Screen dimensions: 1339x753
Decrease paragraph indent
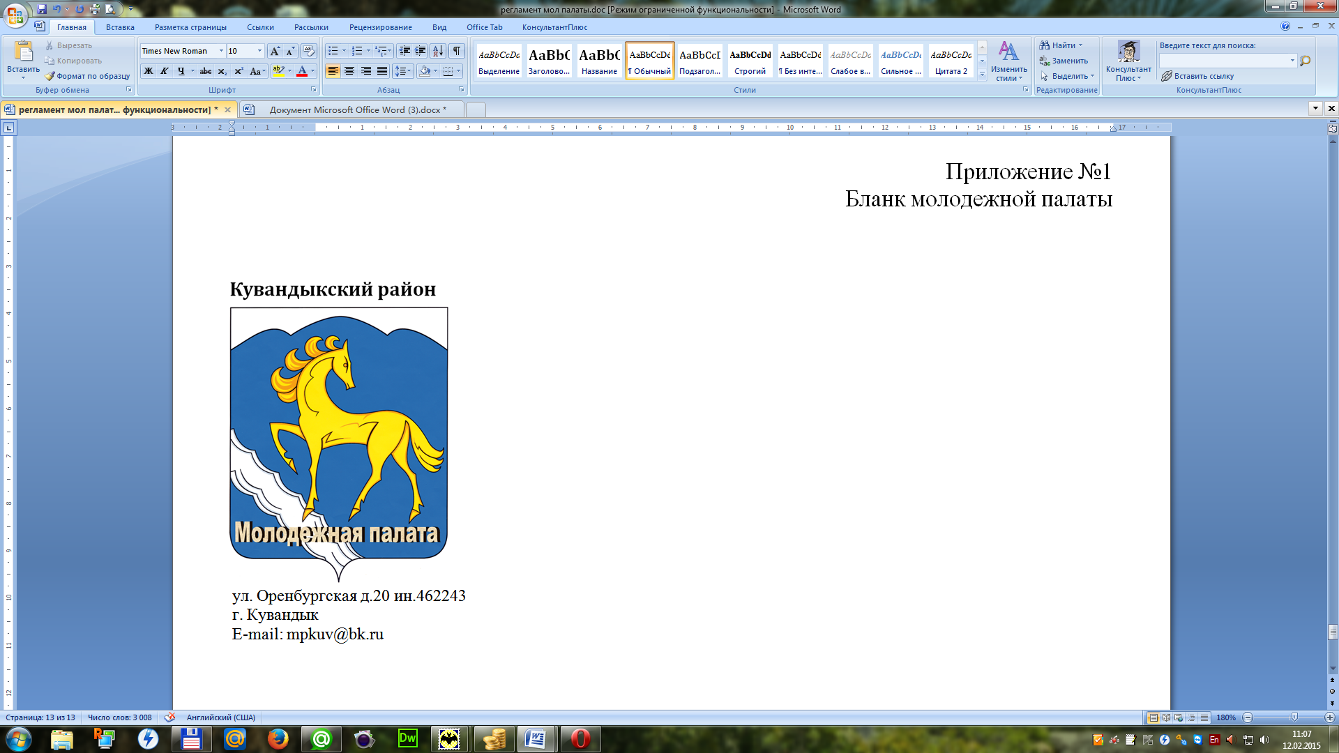coord(404,51)
